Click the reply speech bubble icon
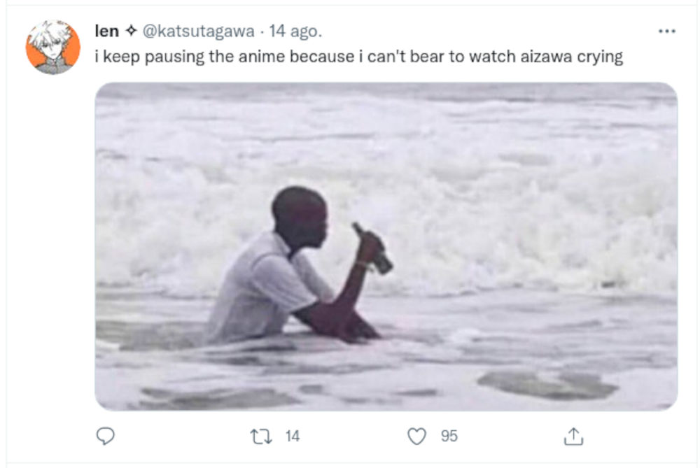700x468 pixels. (x=105, y=437)
